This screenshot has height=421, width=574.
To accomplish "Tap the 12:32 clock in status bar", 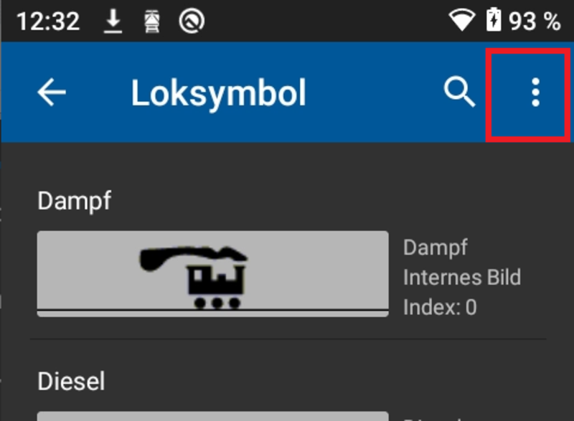I will pyautogui.click(x=48, y=21).
